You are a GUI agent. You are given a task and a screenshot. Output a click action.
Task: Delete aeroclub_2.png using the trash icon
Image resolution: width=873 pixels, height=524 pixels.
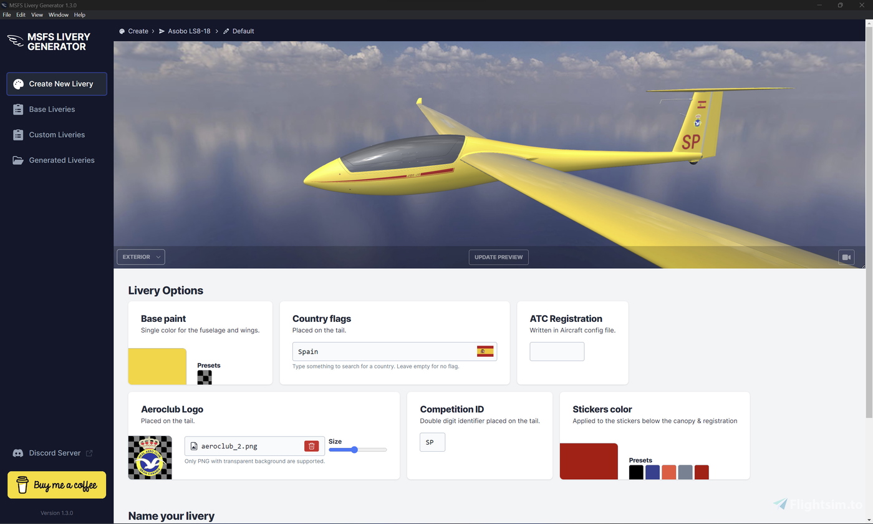click(x=311, y=445)
